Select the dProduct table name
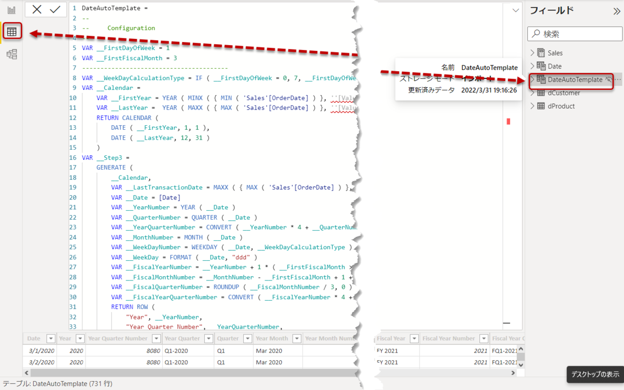This screenshot has height=390, width=624. pyautogui.click(x=561, y=106)
